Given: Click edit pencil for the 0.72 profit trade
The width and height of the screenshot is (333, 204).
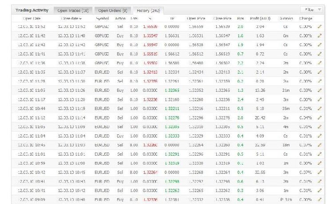Looking at the screenshot, I should click(x=319, y=54).
